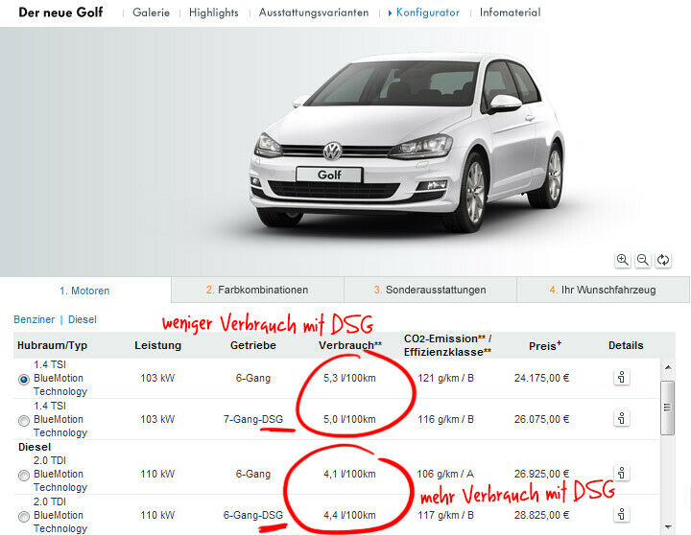Click the scroll down arrow of the engine table
This screenshot has width=691, height=536.
(x=668, y=526)
